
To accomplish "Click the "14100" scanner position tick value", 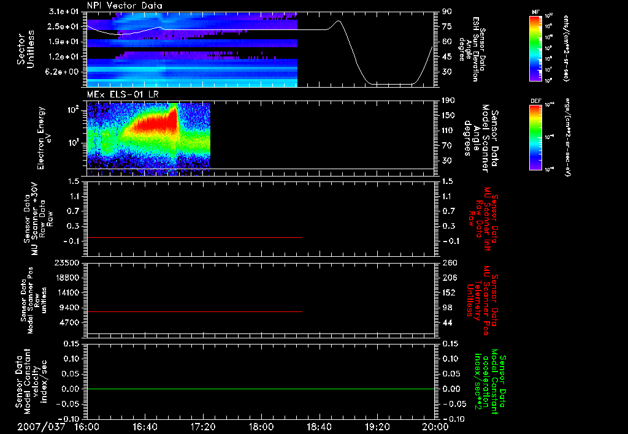I will (68, 292).
